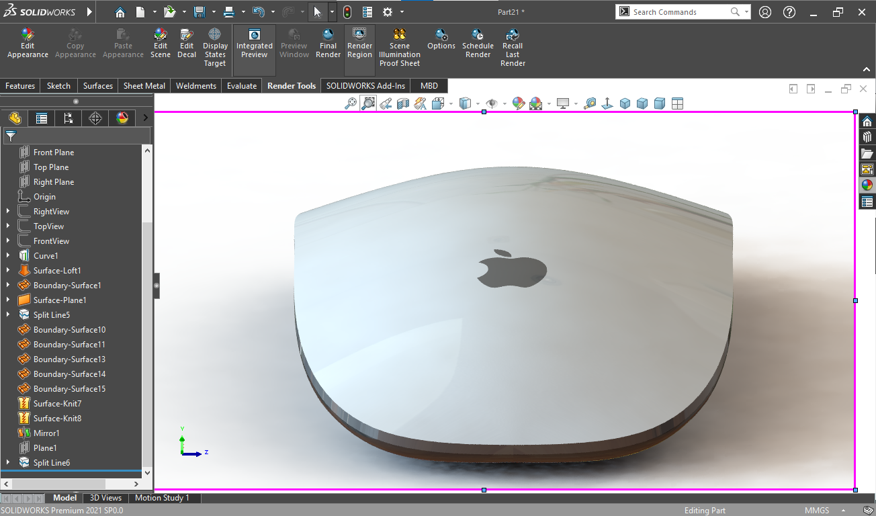Open Scene Illumination Proof Sheet

(x=399, y=47)
